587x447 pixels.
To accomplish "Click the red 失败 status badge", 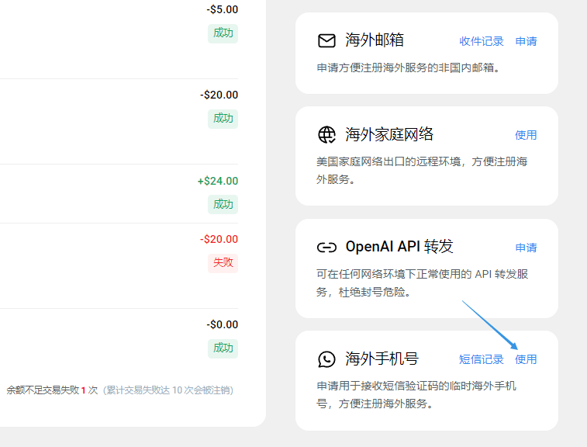I will point(223,262).
